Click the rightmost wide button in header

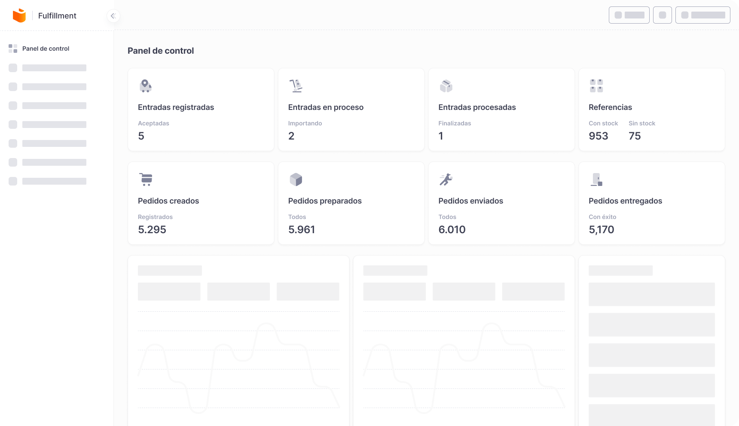click(x=702, y=15)
